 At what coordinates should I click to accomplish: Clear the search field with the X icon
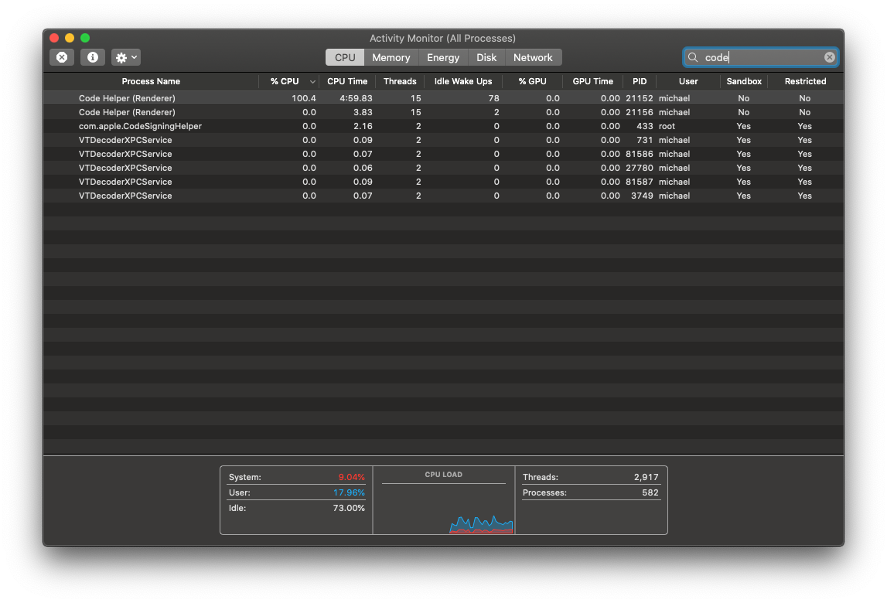[828, 56]
